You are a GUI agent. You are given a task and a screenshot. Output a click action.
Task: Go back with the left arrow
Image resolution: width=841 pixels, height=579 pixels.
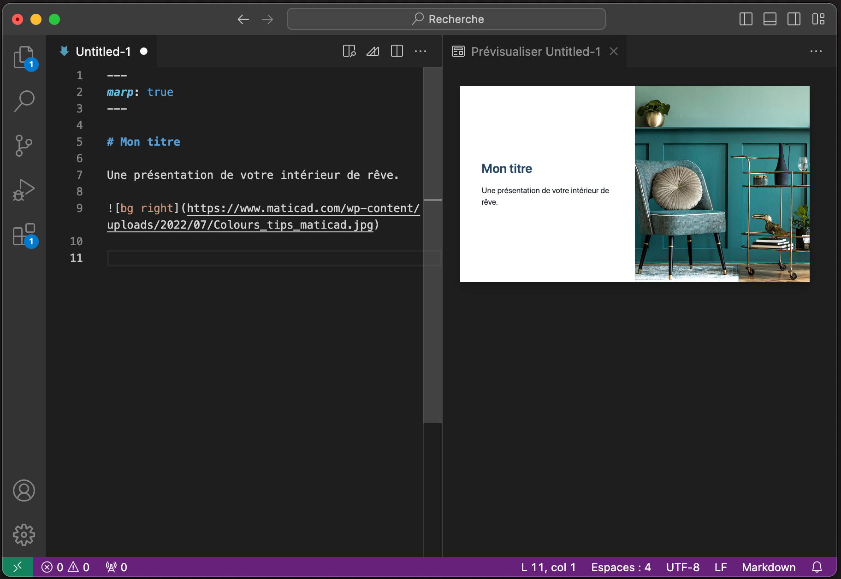pos(243,19)
